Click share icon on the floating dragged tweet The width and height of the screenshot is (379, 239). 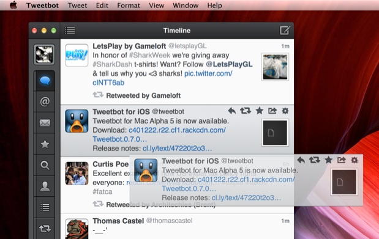click(342, 160)
